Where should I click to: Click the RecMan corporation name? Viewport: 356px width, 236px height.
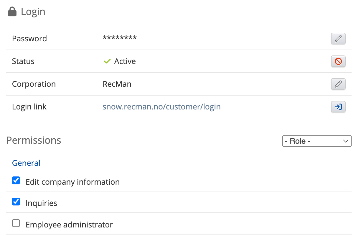pos(117,84)
